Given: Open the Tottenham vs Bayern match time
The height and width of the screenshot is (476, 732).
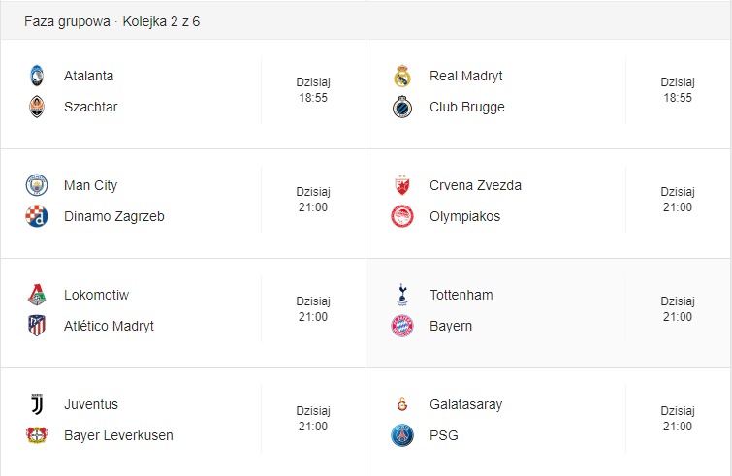Looking at the screenshot, I should point(678,309).
